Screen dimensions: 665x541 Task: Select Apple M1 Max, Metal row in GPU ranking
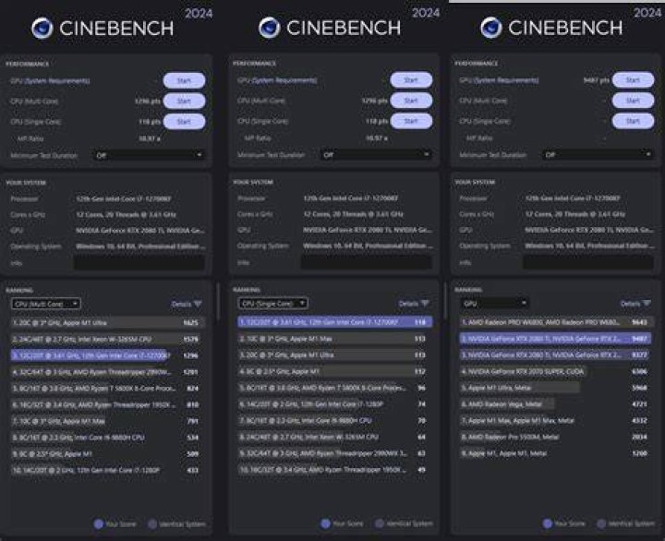pyautogui.click(x=556, y=421)
